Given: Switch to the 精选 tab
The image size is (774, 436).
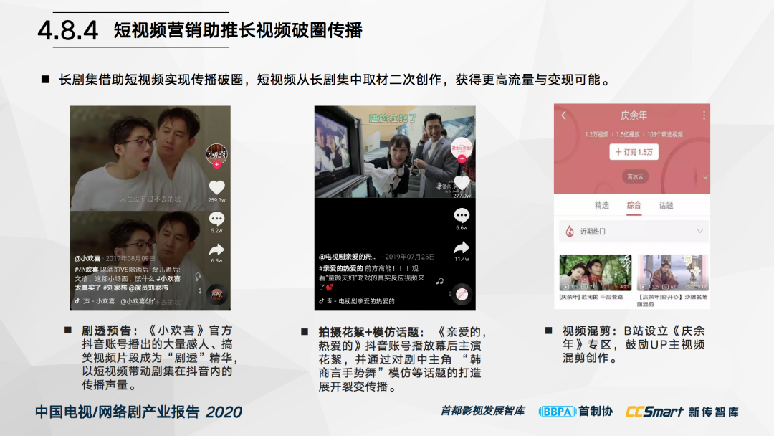Looking at the screenshot, I should [602, 205].
